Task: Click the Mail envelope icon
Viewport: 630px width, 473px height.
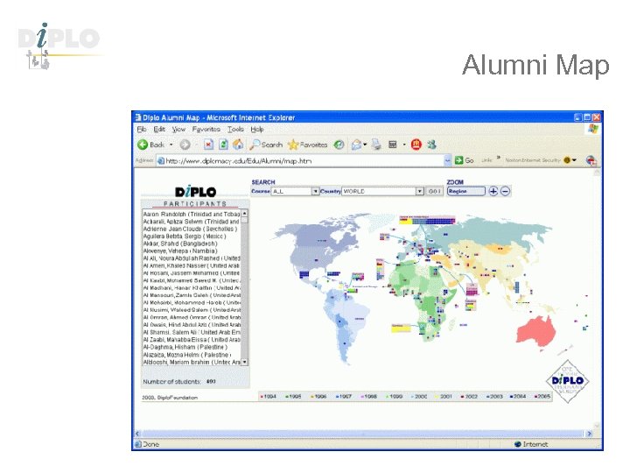Action: pos(356,145)
